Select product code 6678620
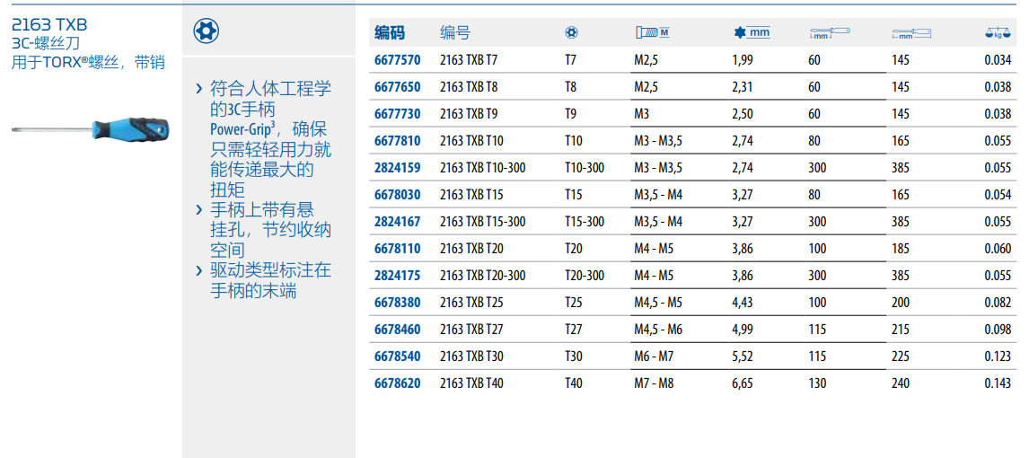1029x458 pixels. tap(397, 383)
